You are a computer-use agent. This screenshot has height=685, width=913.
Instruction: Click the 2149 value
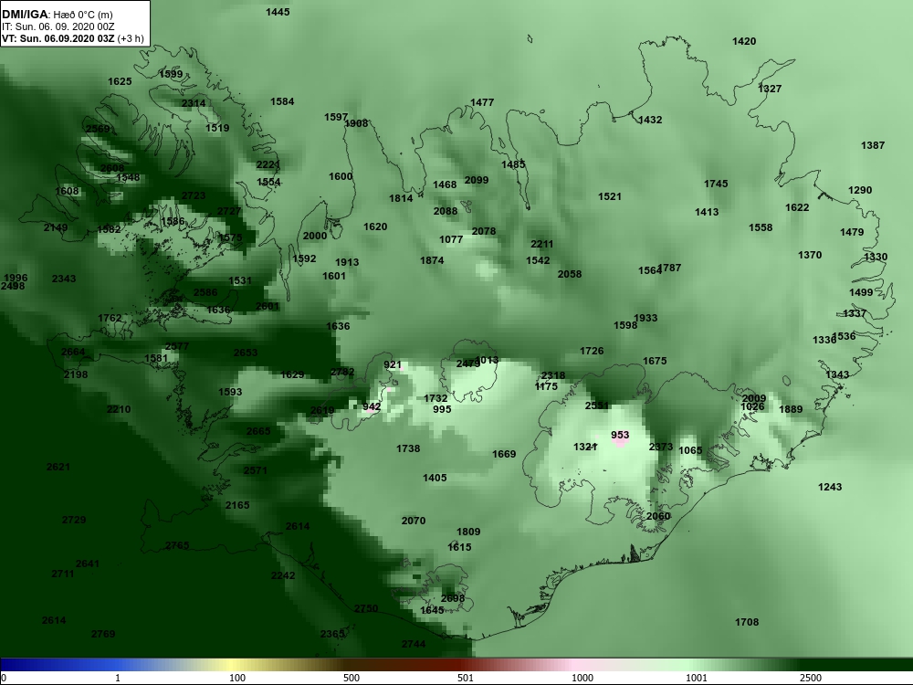(56, 227)
